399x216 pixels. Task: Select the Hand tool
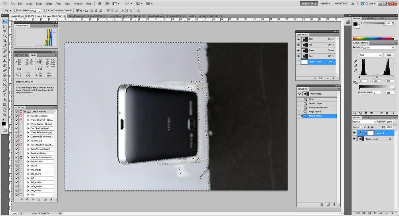[x=5, y=110]
